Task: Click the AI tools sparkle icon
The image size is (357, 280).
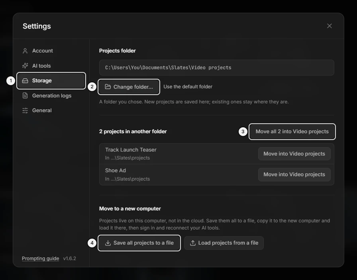Action: (x=25, y=66)
